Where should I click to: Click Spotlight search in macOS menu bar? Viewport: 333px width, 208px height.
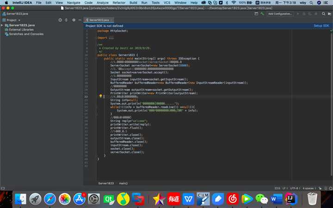coord(311,3)
